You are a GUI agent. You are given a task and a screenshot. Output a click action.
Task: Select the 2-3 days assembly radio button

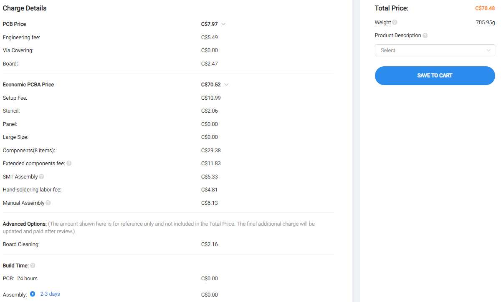33,294
